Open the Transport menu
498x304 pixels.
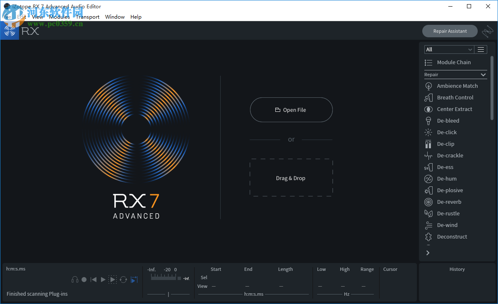88,17
